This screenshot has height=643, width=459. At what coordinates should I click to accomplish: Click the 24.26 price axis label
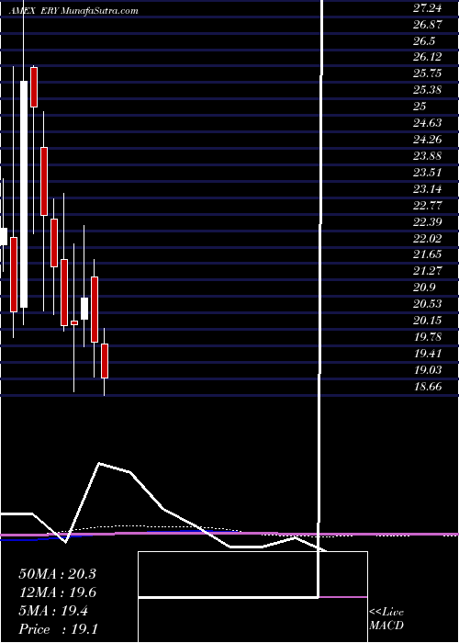click(x=428, y=140)
